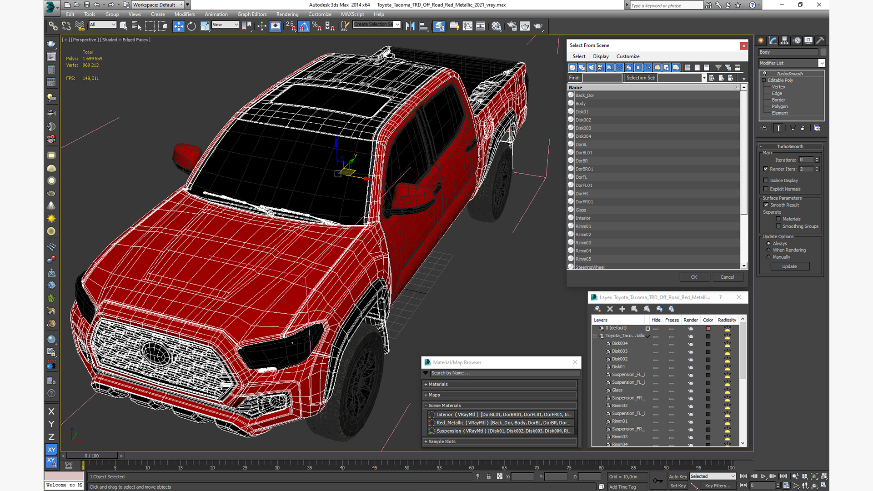
Task: Open the Curve Editor icon
Action: coord(467,26)
